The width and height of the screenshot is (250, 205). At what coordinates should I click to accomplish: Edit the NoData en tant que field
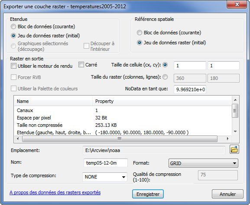[190, 89]
